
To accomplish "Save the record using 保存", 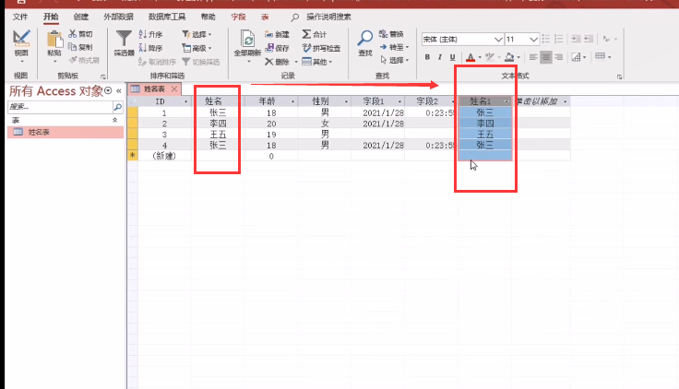I will coord(277,48).
